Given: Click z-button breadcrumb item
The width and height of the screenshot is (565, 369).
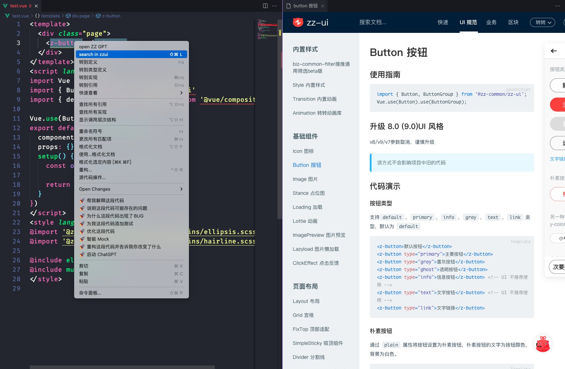Looking at the screenshot, I should [x=108, y=16].
